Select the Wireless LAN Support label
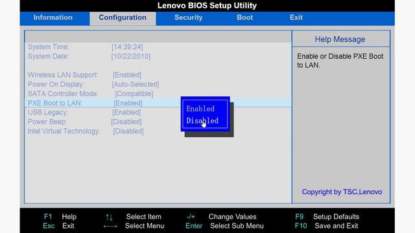This screenshot has height=233, width=415. 63,75
